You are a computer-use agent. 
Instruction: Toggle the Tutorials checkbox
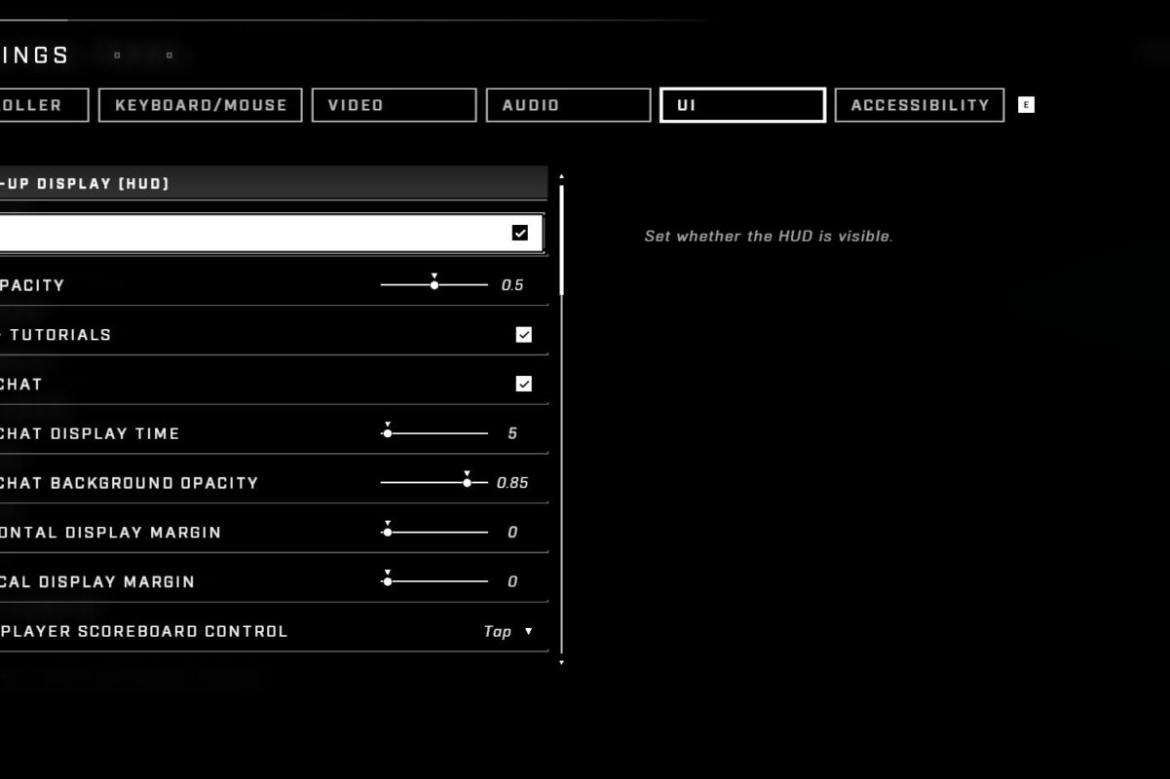point(524,335)
